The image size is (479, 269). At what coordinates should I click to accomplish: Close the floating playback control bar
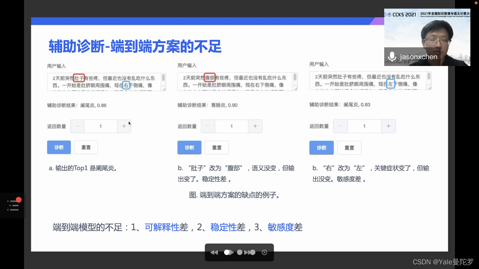[x=265, y=253]
